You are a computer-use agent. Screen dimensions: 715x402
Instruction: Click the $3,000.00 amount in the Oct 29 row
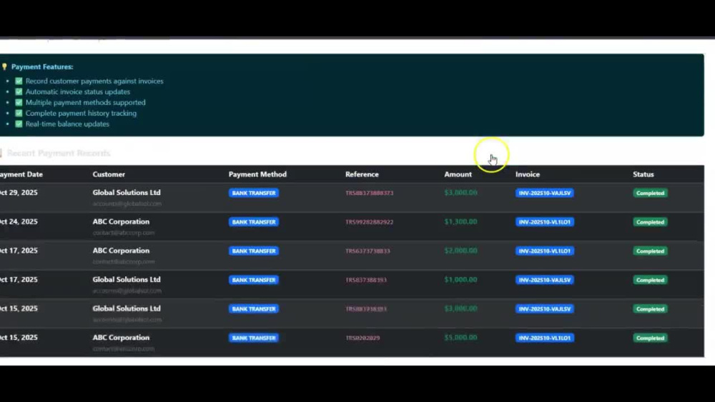pyautogui.click(x=460, y=193)
